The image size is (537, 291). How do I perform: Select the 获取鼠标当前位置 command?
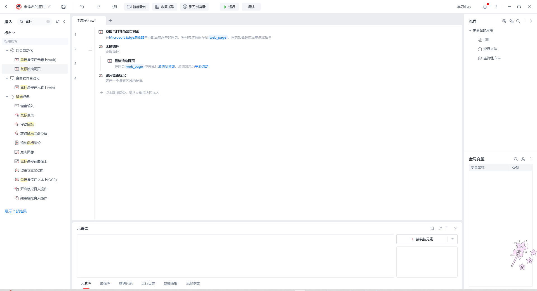tap(34, 134)
